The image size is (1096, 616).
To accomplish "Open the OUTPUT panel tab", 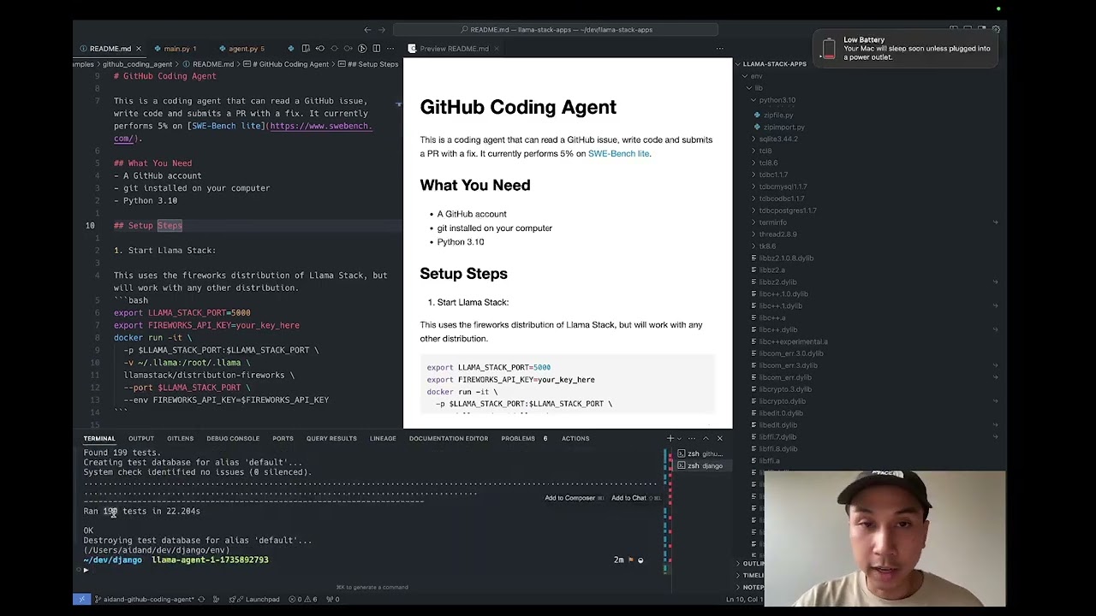I will (141, 439).
